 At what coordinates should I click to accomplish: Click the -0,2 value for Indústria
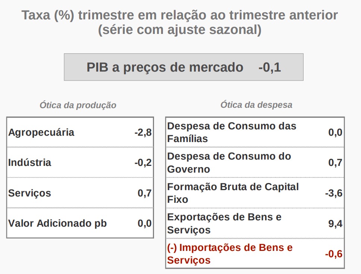[143, 163]
